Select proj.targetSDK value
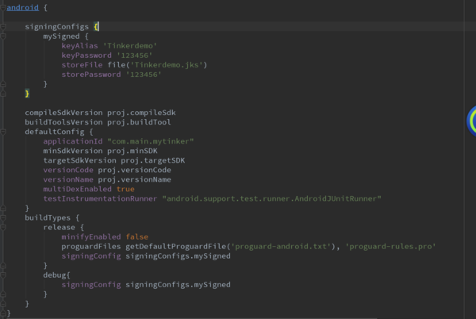Image resolution: width=476 pixels, height=319 pixels. [x=153, y=160]
